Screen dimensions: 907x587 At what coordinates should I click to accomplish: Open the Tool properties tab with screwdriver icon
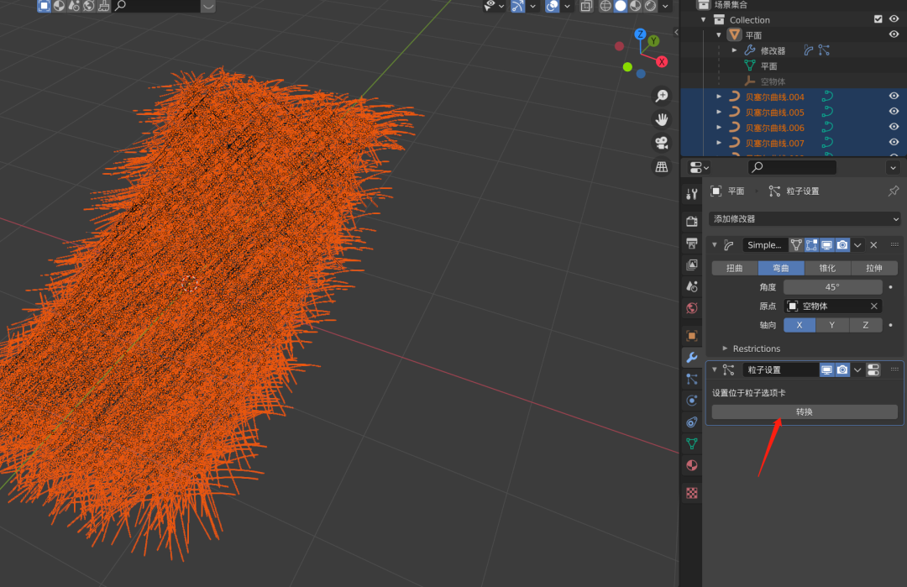coord(692,194)
